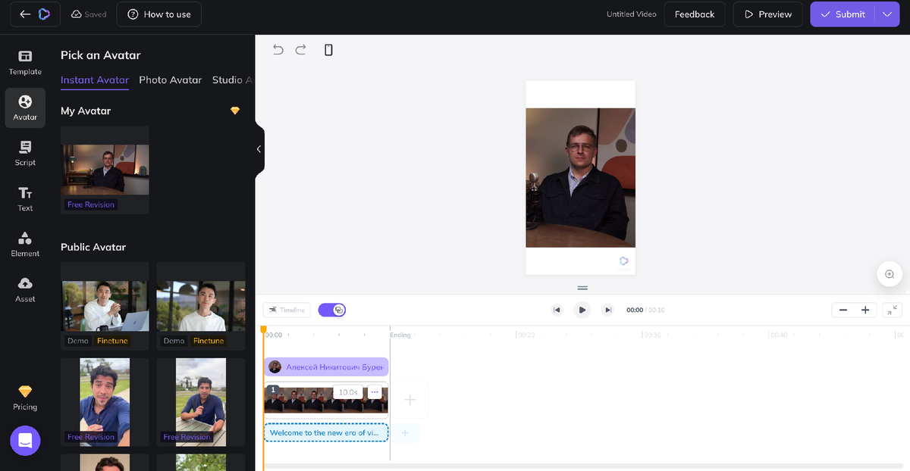Image resolution: width=910 pixels, height=471 pixels.
Task: Open the Text panel in sidebar
Action: [25, 199]
